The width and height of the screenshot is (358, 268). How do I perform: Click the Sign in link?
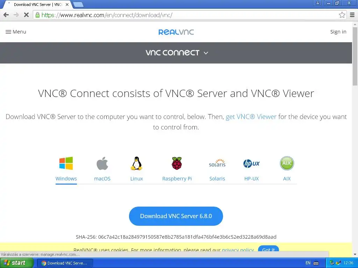(x=338, y=32)
